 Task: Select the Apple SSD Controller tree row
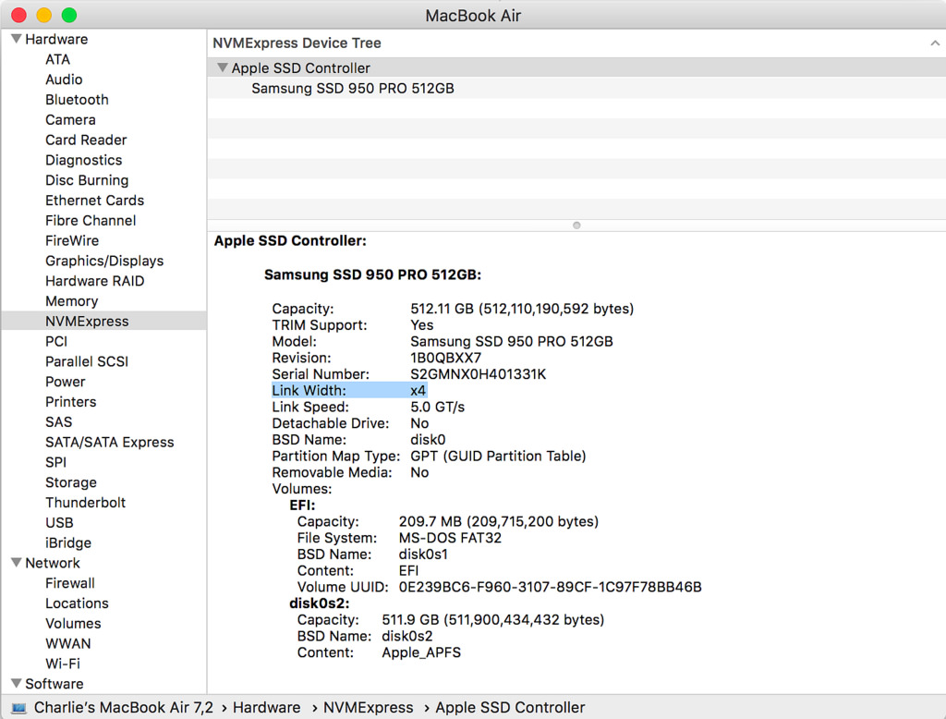tap(576, 67)
